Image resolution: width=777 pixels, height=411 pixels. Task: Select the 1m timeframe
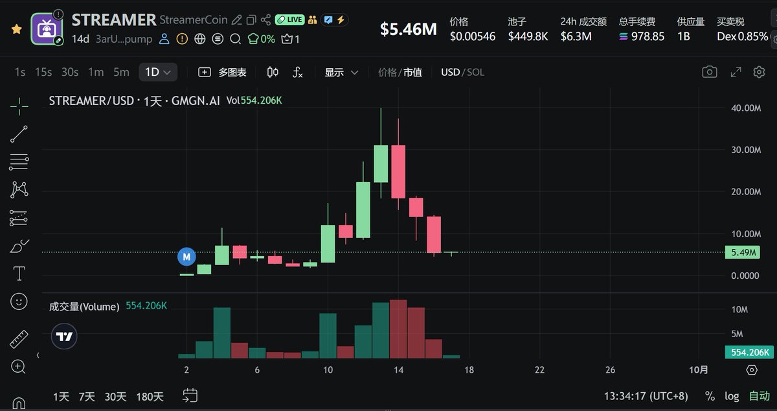pos(96,72)
